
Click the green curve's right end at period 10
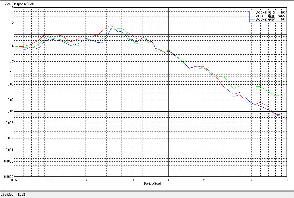[287, 100]
